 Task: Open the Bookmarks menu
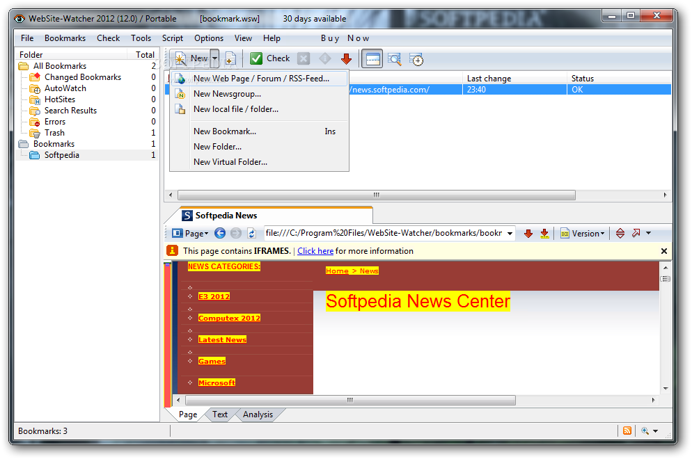pos(65,38)
